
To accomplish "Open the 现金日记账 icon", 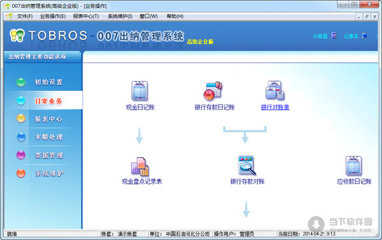I will [139, 91].
